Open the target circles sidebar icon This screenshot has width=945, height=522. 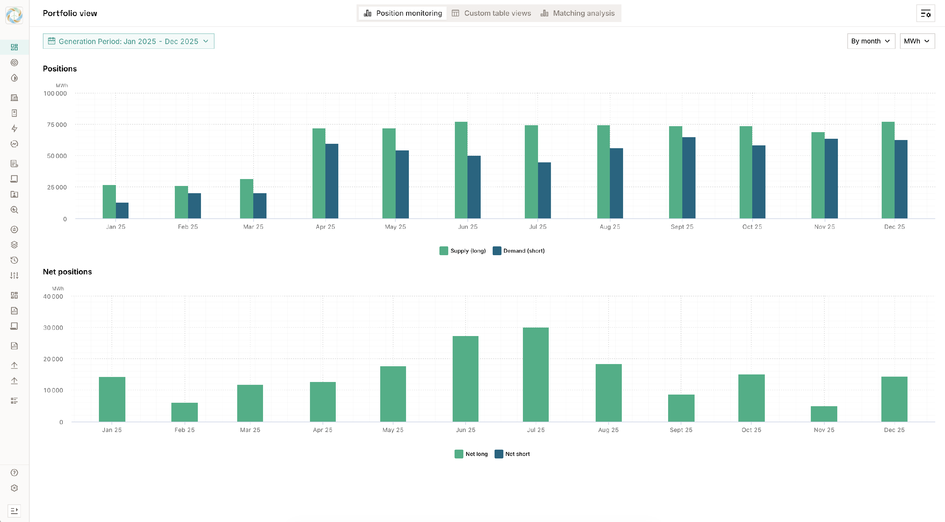tap(14, 63)
